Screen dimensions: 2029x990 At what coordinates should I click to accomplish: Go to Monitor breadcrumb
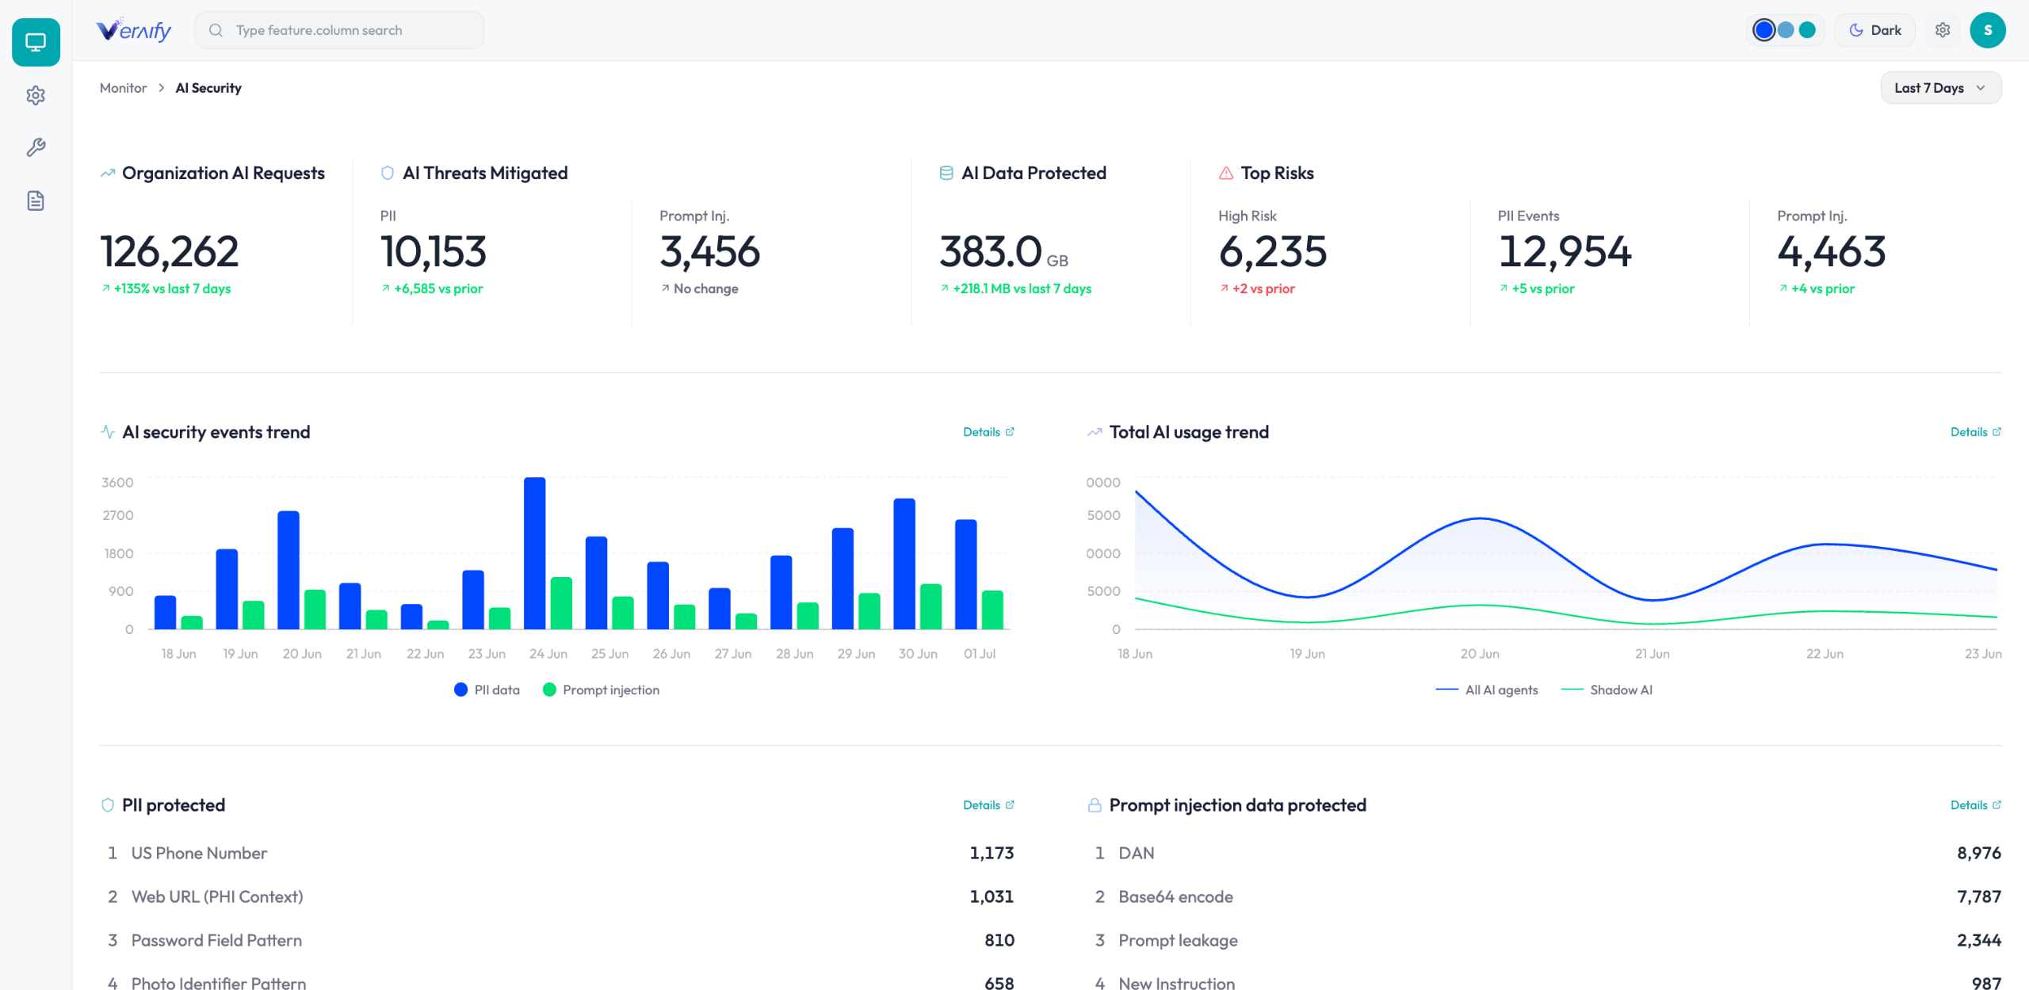pyautogui.click(x=123, y=88)
